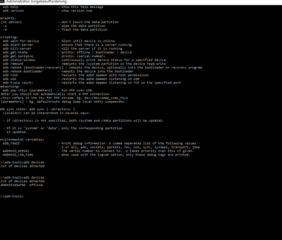Click 'kill the server if it is running'
Image resolution: width=282 pixels, height=240 pixels.
tap(91, 48)
